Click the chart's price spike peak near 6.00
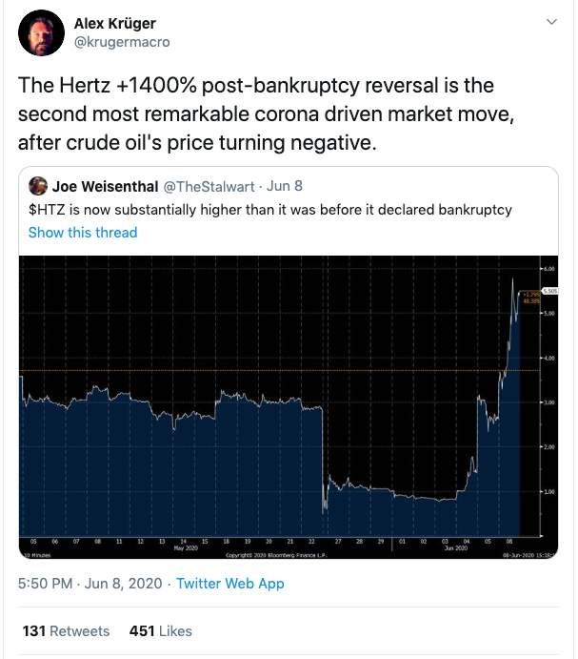The width and height of the screenshot is (578, 659). [512, 279]
